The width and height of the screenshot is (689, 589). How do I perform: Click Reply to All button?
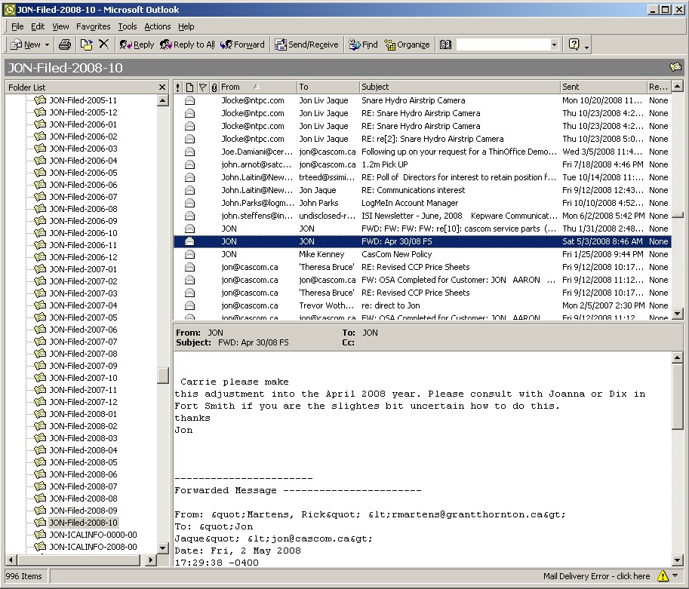(x=187, y=44)
